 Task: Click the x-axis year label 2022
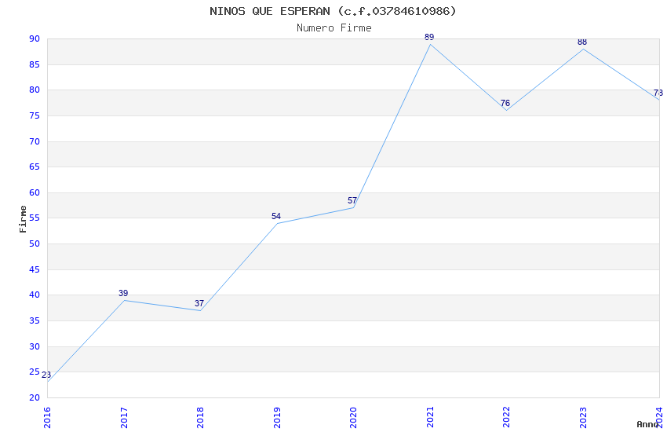click(506, 417)
